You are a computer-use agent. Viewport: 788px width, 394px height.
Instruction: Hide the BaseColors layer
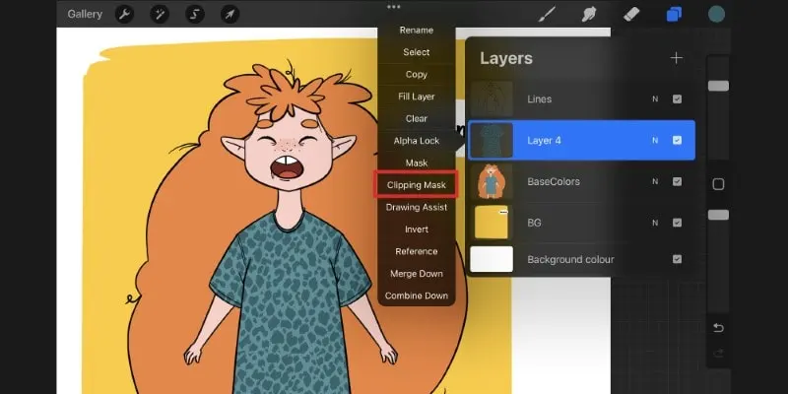[677, 181]
